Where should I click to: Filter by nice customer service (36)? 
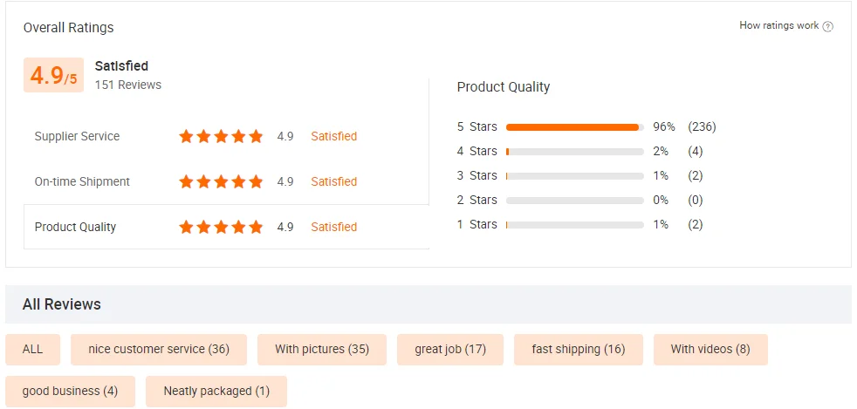(159, 350)
